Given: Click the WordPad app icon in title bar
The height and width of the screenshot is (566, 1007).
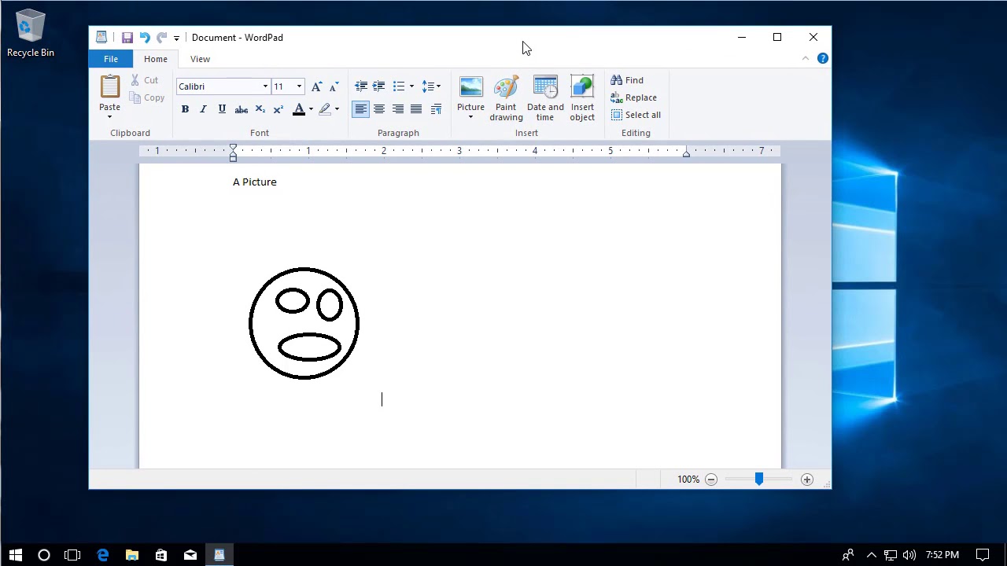Looking at the screenshot, I should tap(101, 37).
